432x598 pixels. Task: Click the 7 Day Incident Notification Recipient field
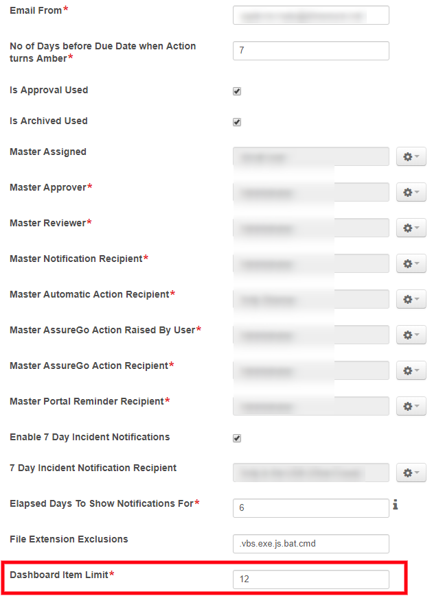[310, 473]
